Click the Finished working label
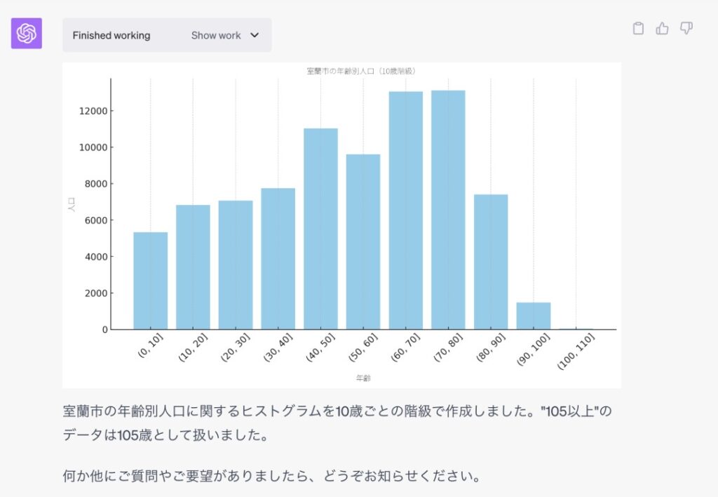Image resolution: width=718 pixels, height=497 pixels. pos(111,35)
